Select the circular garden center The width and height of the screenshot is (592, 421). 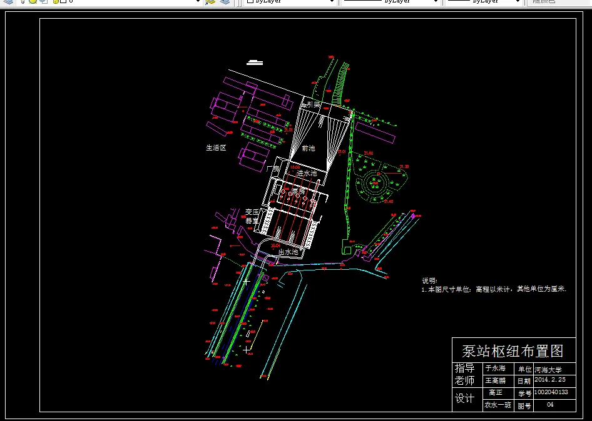tap(375, 184)
